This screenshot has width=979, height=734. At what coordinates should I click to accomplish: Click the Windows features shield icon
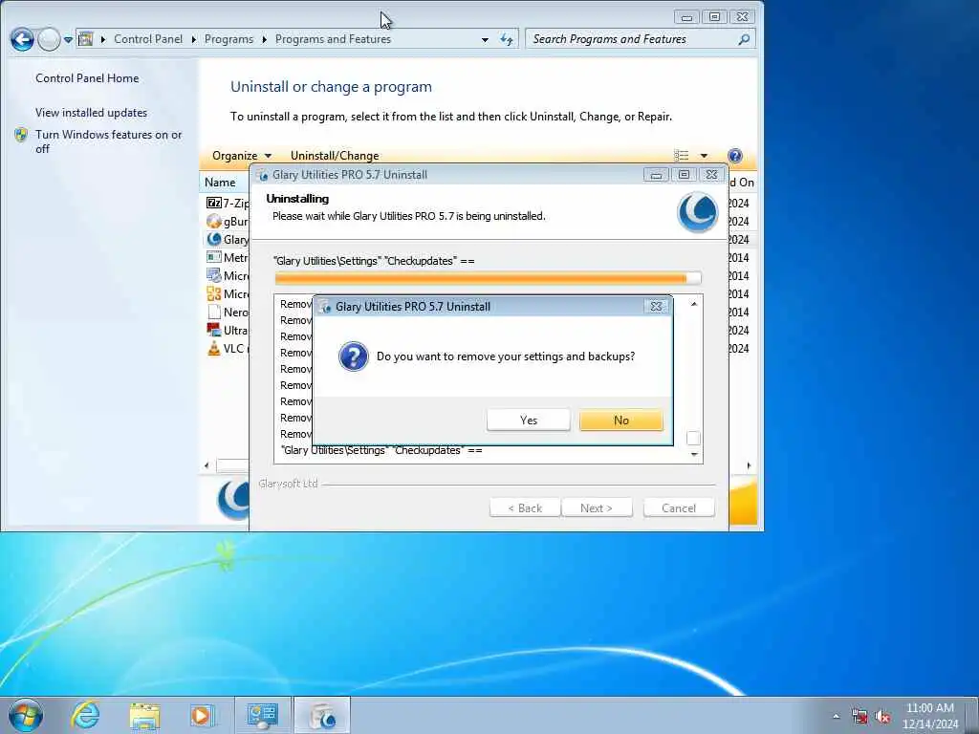(x=21, y=135)
